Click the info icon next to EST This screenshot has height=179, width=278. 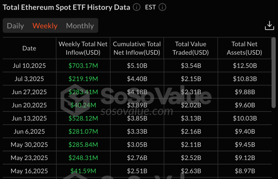(162, 7)
